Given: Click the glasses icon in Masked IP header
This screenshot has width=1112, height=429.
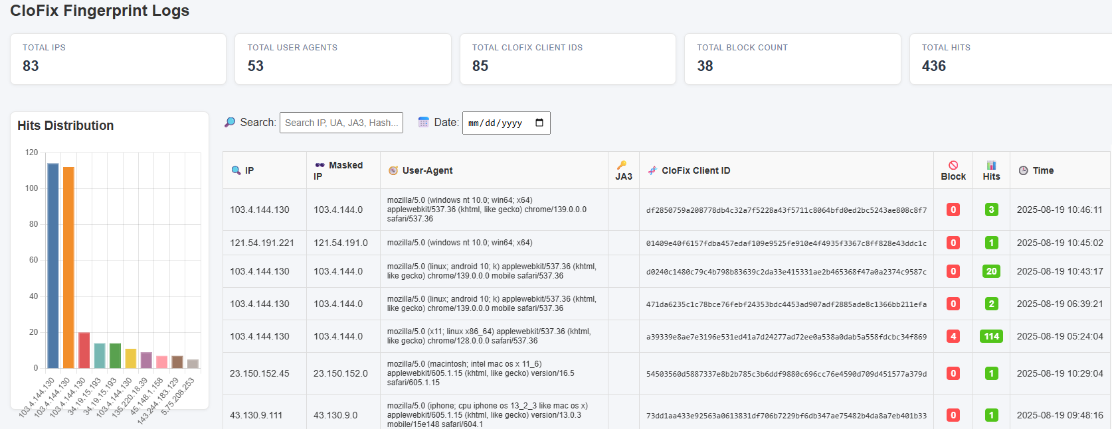Looking at the screenshot, I should 320,165.
